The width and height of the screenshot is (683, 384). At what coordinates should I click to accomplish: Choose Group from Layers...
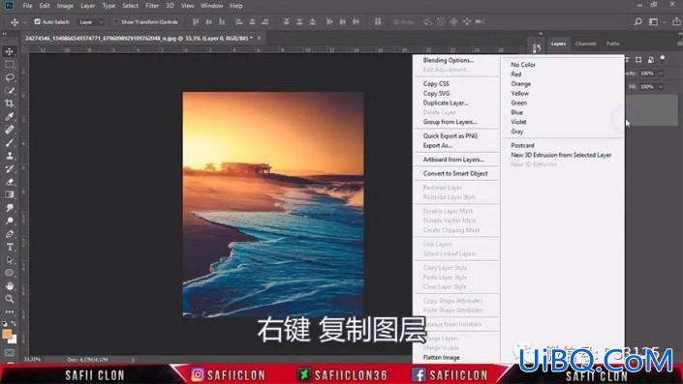coord(450,122)
